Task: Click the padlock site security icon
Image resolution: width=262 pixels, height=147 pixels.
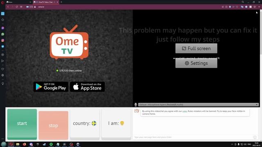Action: click(35, 7)
